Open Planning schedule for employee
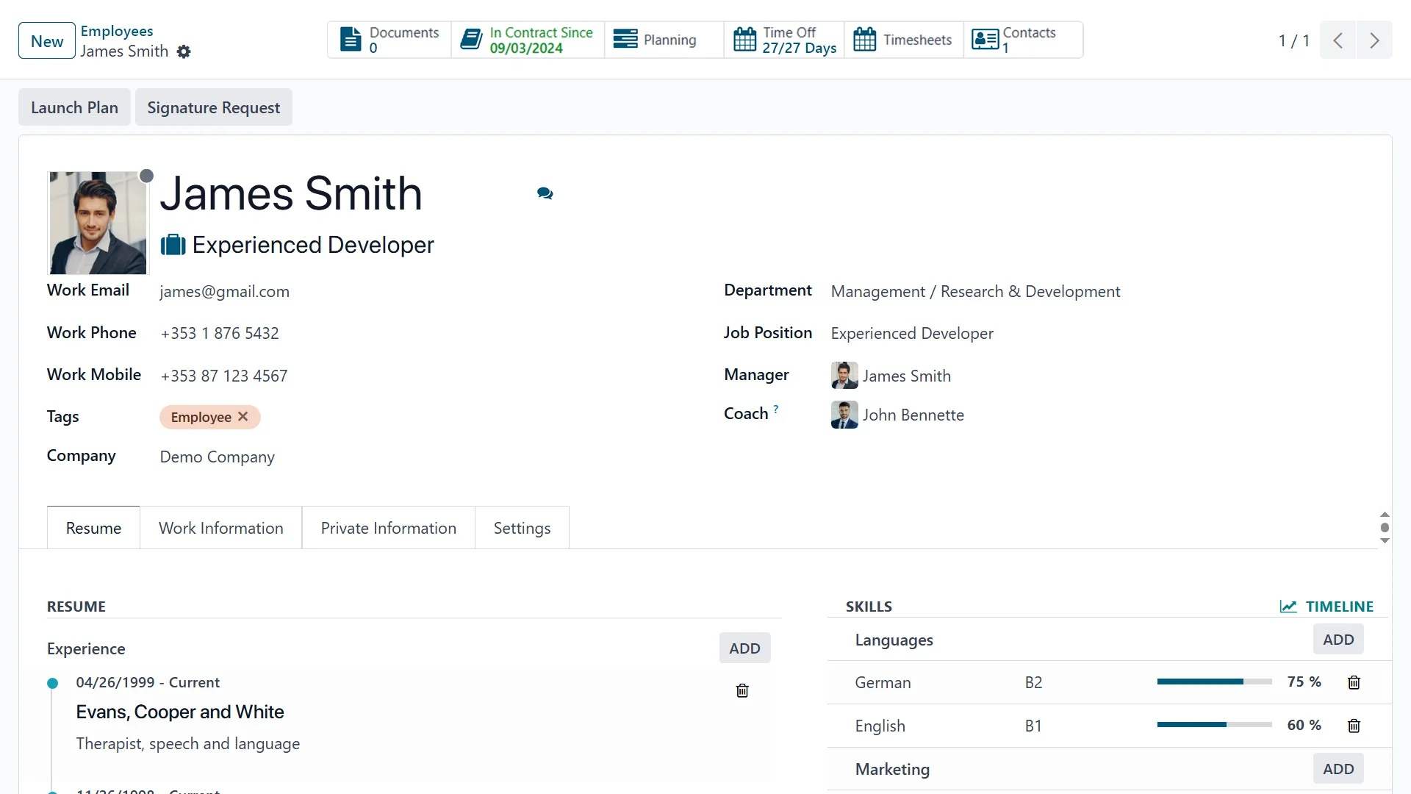Viewport: 1411px width, 794px height. (655, 40)
